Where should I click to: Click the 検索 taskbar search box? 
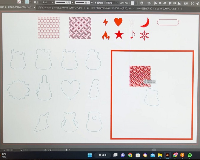tap(103, 155)
